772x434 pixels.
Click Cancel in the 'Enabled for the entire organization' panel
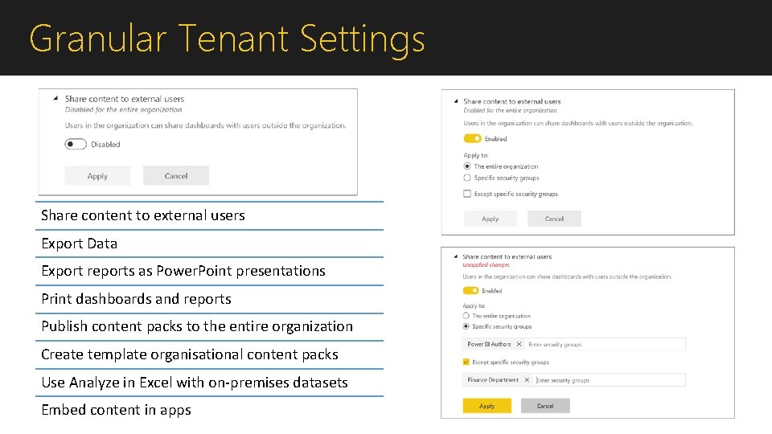[554, 219]
